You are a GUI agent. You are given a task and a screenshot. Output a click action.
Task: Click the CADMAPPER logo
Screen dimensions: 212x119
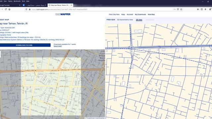tap(63, 14)
